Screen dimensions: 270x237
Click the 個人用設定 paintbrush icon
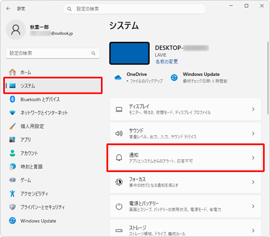[x=12, y=126]
